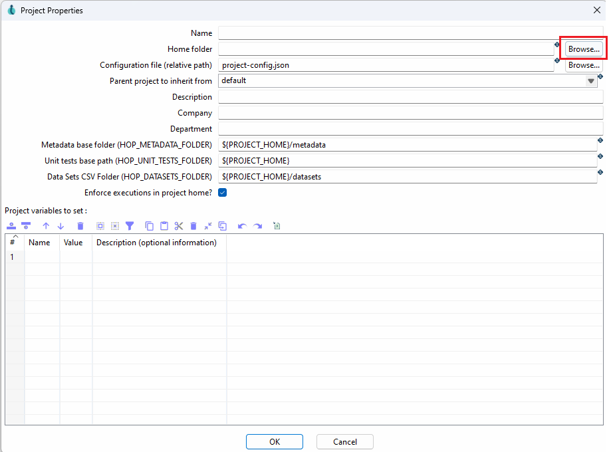
Task: Click the Department text field
Action: pyautogui.click(x=411, y=129)
